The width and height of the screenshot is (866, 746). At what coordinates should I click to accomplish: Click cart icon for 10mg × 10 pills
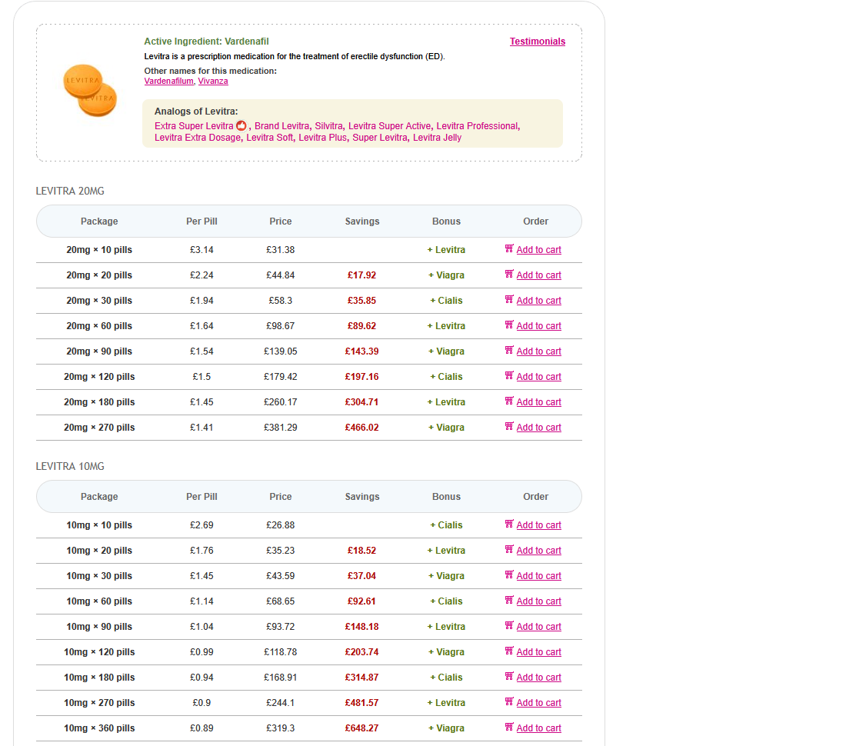509,524
